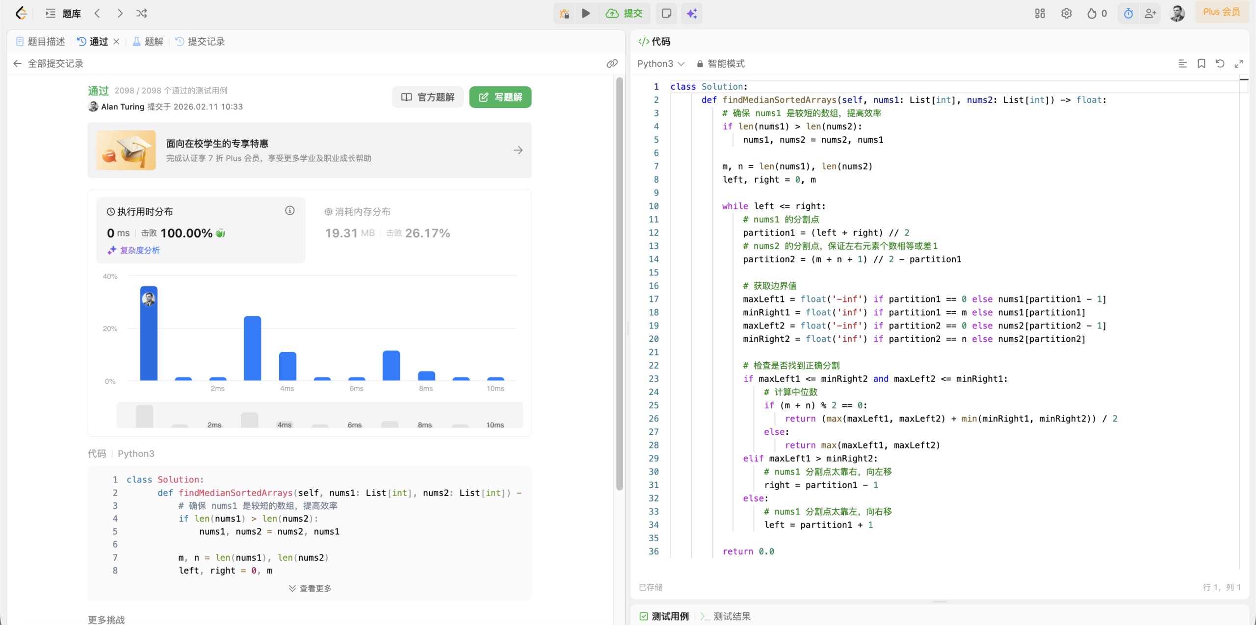Click the run code play icon
1256x625 pixels.
coord(586,13)
